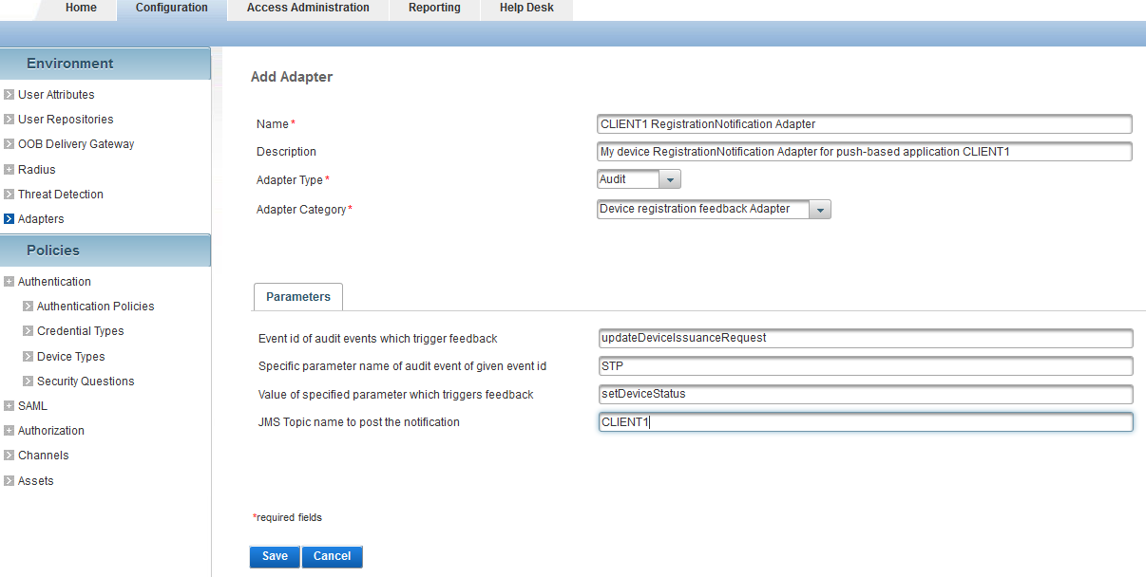Click the arrow icon next to Credential Types
Viewport: 1146px width, 577px height.
coord(29,331)
